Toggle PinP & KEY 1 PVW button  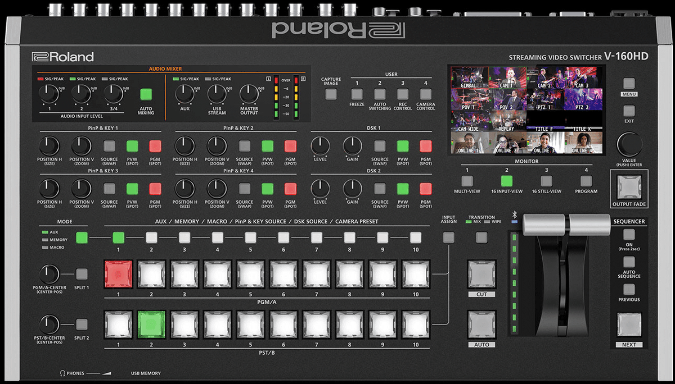132,147
